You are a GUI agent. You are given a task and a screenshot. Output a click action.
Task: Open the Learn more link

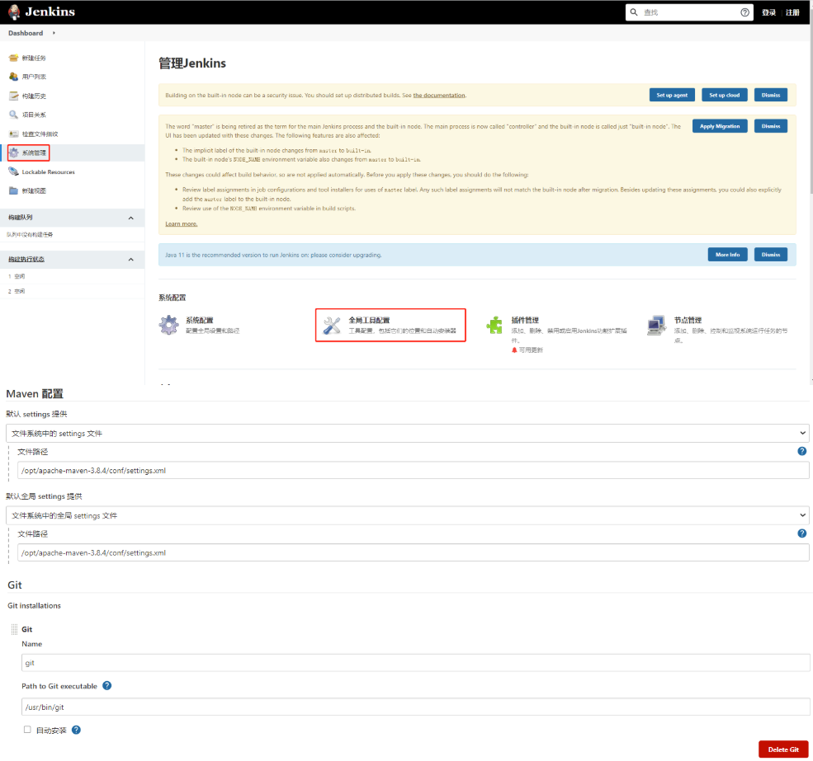click(x=182, y=223)
